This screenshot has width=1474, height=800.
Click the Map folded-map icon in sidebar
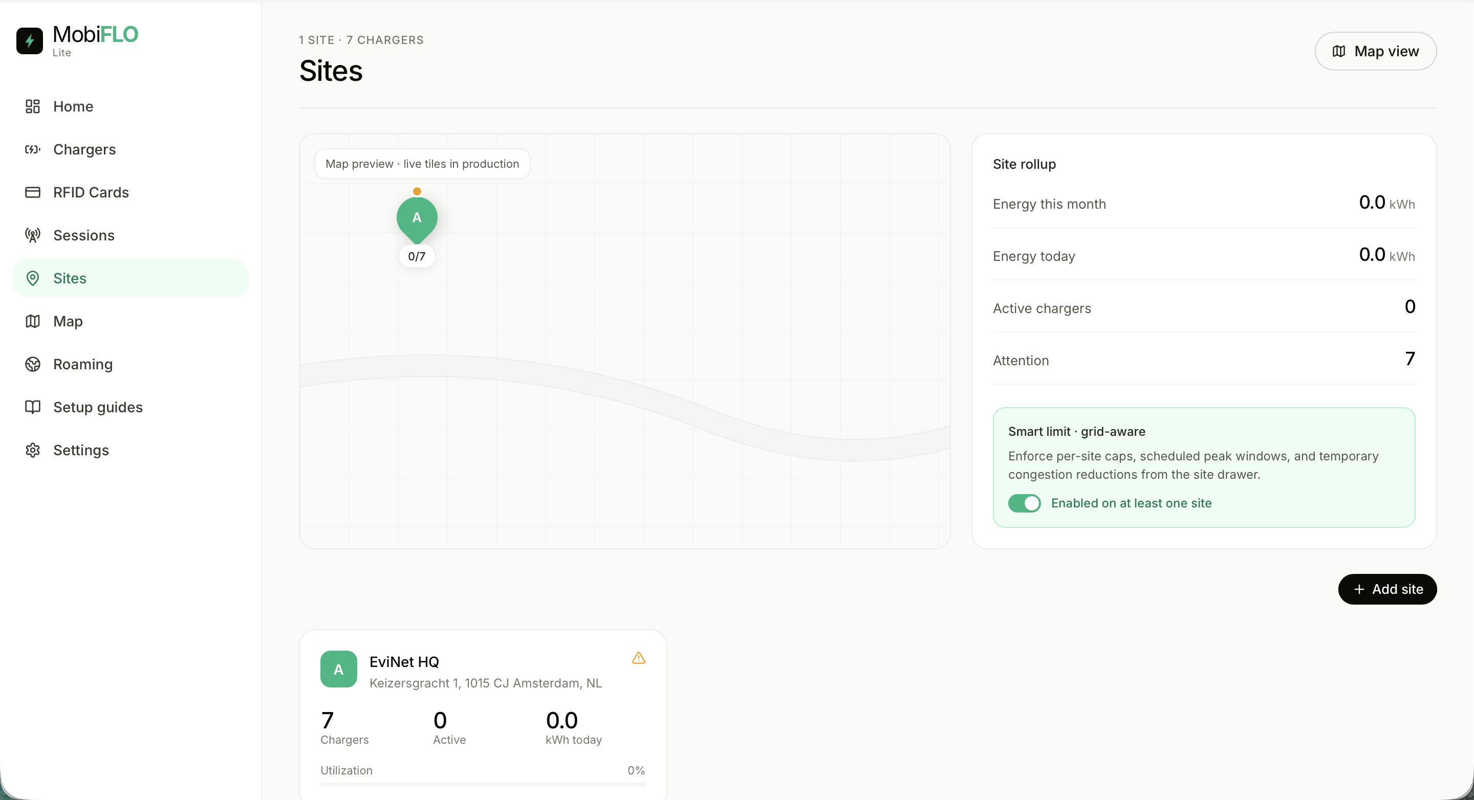(x=33, y=321)
